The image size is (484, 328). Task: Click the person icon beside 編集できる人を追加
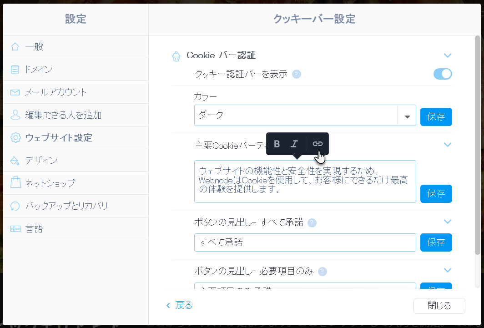point(15,115)
